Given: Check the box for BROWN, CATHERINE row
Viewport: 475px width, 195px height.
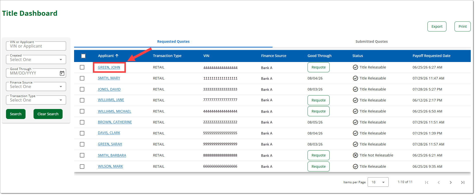Looking at the screenshot, I should tap(82, 122).
